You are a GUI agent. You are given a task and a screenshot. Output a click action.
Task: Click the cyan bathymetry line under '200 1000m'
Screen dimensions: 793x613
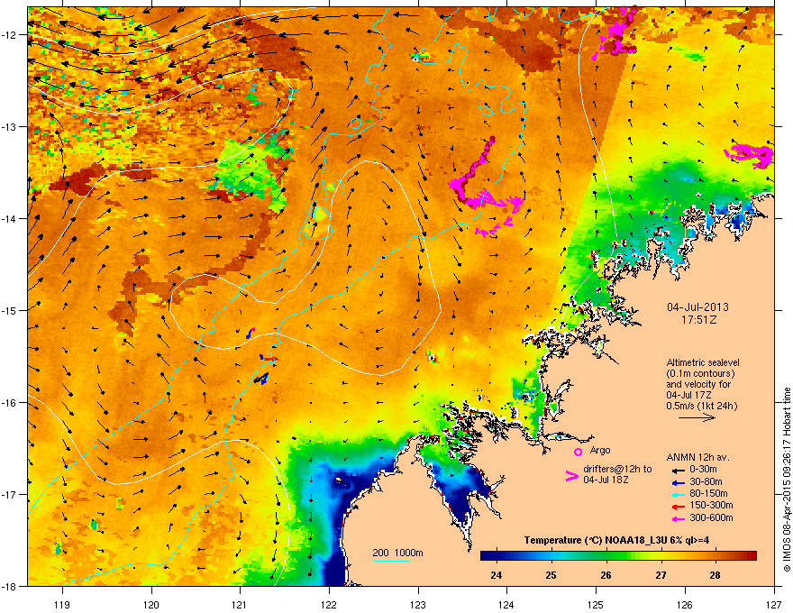coord(390,561)
